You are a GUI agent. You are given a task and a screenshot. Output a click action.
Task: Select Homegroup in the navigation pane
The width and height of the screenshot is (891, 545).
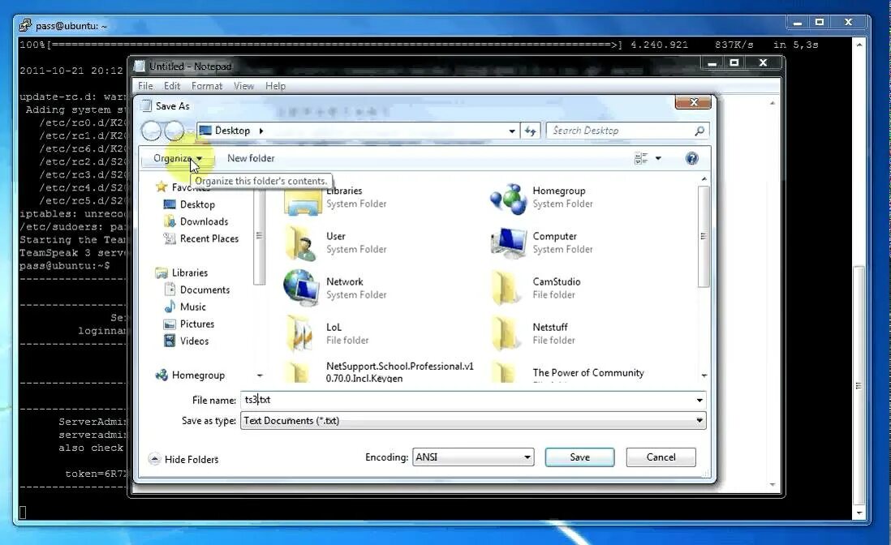(x=198, y=375)
